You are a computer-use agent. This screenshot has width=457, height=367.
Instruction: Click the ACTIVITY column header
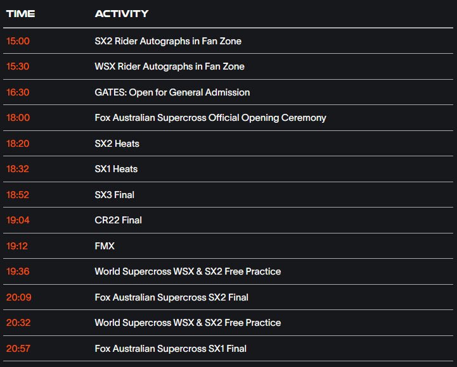pyautogui.click(x=122, y=14)
